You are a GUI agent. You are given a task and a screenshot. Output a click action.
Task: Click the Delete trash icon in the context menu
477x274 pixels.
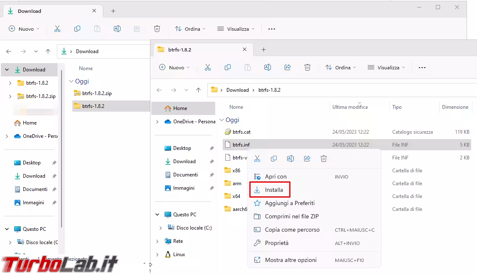(x=324, y=159)
